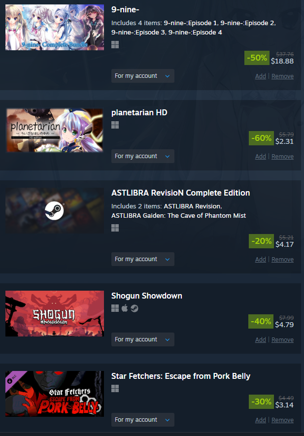Viewport: 304px width, 436px height.
Task: Expand 'For my account' dropdown for Star Fetchers
Action: point(143,420)
